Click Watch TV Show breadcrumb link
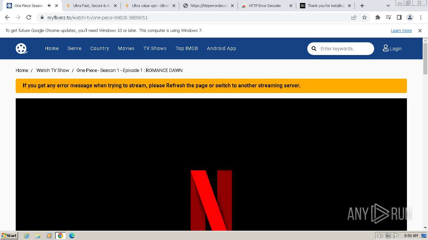 point(52,70)
